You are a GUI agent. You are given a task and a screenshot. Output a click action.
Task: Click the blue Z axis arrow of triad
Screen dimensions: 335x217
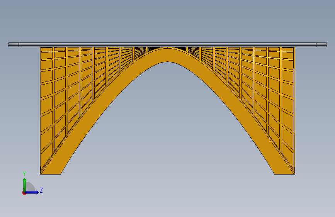32,192
